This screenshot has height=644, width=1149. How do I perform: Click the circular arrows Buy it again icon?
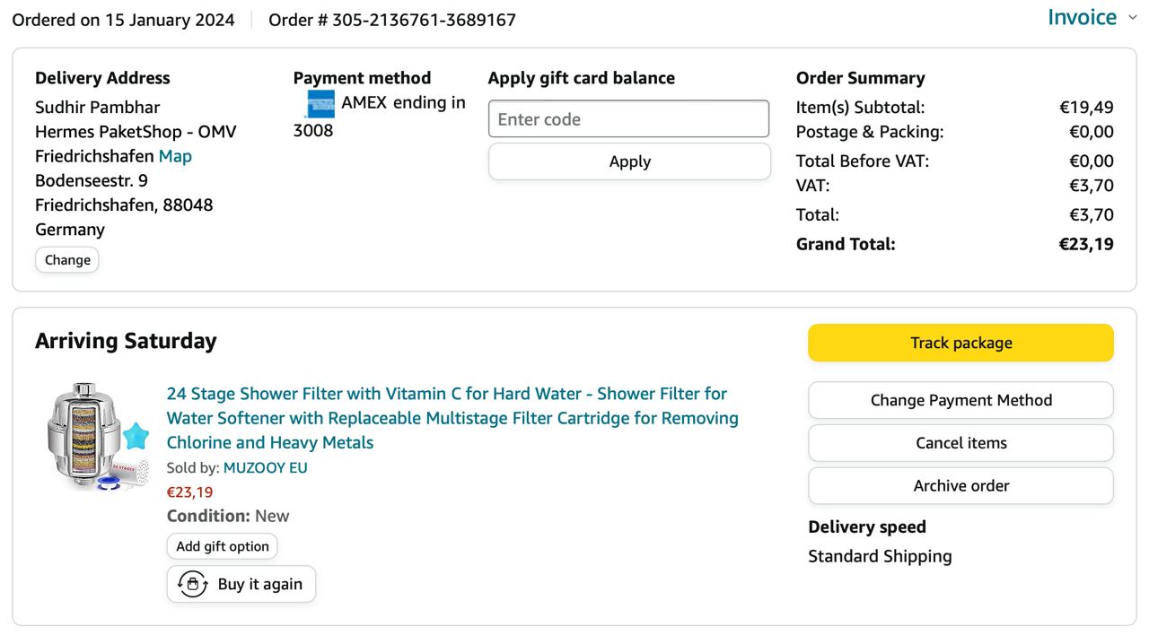pyautogui.click(x=193, y=584)
